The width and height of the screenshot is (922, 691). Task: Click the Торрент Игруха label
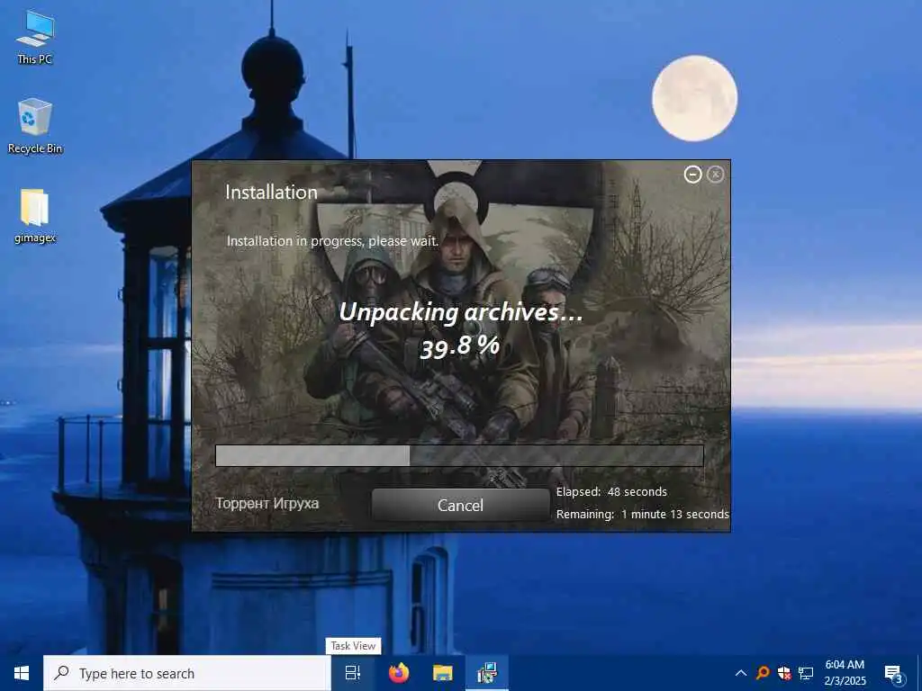(267, 504)
